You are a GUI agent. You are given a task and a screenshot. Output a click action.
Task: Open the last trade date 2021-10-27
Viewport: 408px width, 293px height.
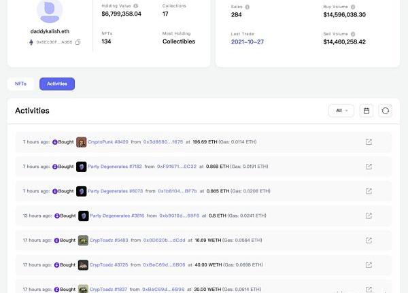pyautogui.click(x=248, y=42)
